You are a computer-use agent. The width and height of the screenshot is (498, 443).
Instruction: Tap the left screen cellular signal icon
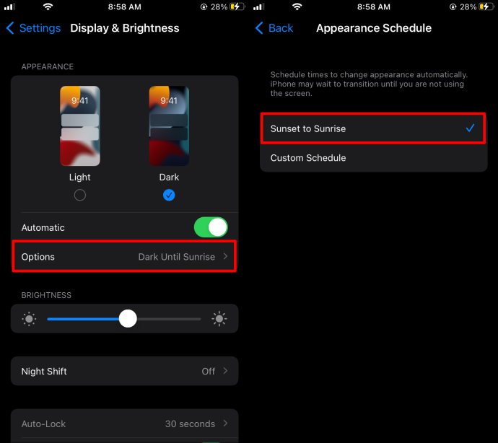(9, 6)
